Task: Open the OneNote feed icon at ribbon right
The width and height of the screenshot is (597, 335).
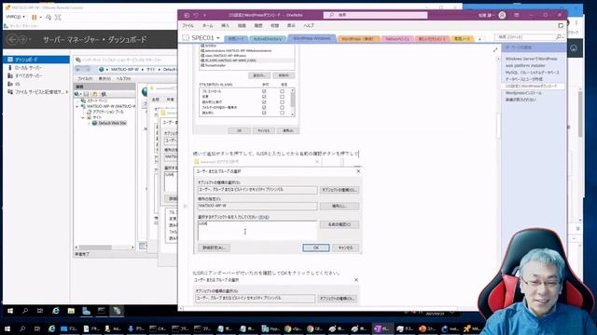Action: (x=561, y=25)
